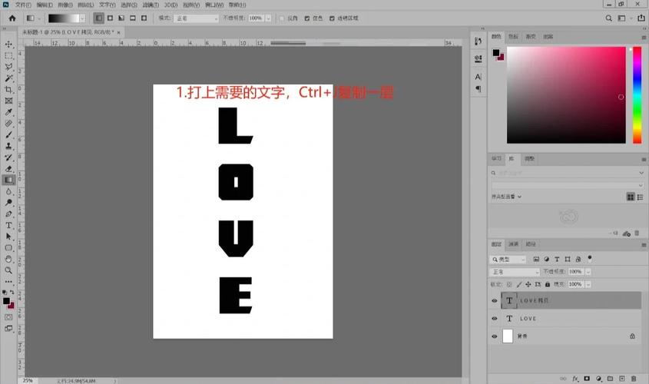Image resolution: width=649 pixels, height=384 pixels.
Task: Open the search icon in options bar
Action: (x=608, y=18)
